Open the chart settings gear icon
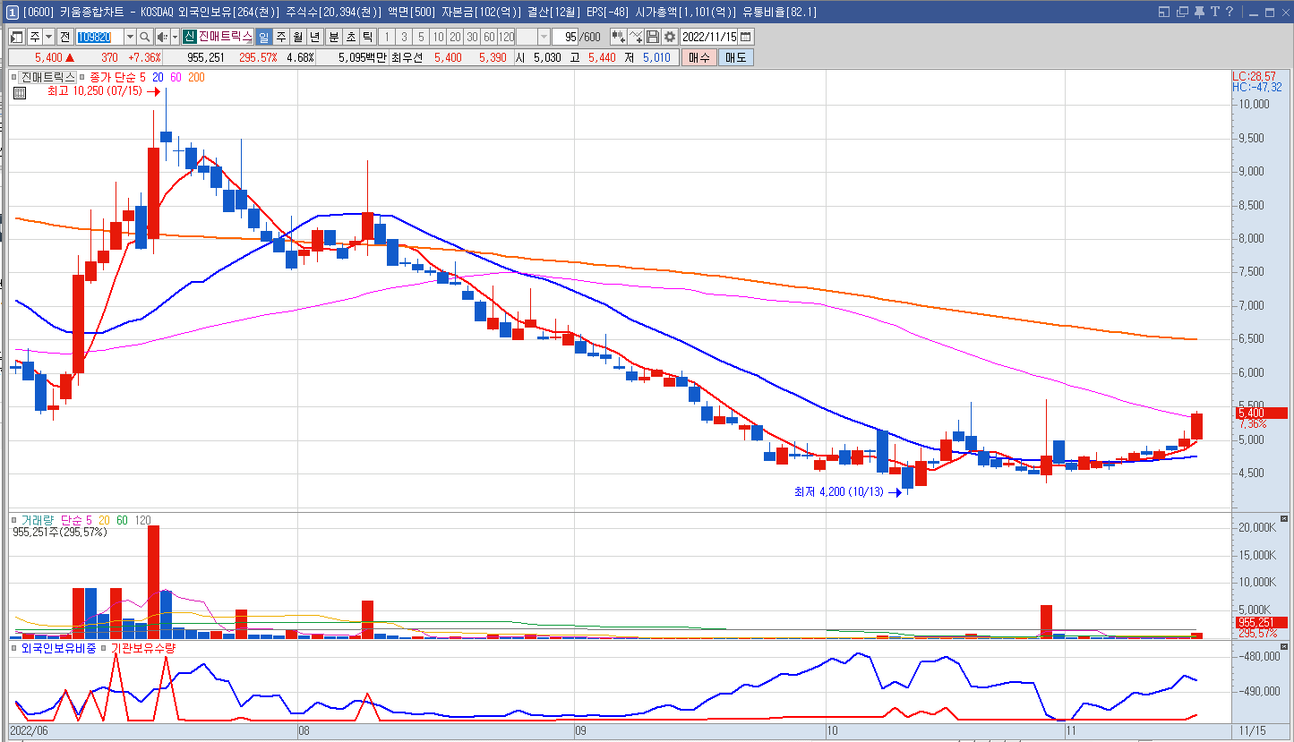Screen dimensions: 1294x742 pos(669,37)
